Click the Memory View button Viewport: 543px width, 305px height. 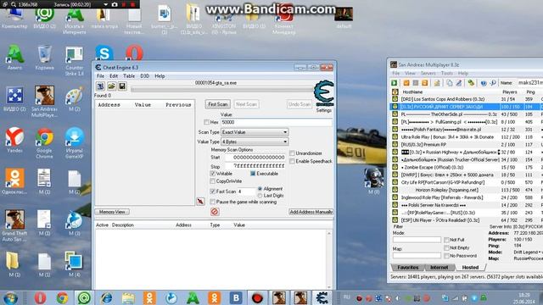click(112, 212)
